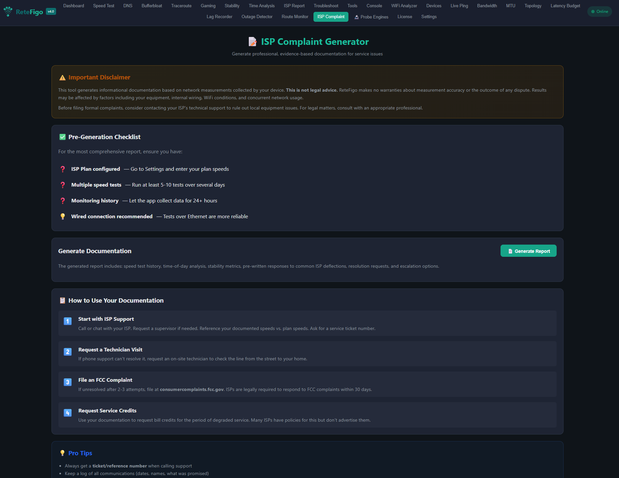Open the Probe Engines tab
Image resolution: width=619 pixels, height=478 pixels.
tap(371, 17)
